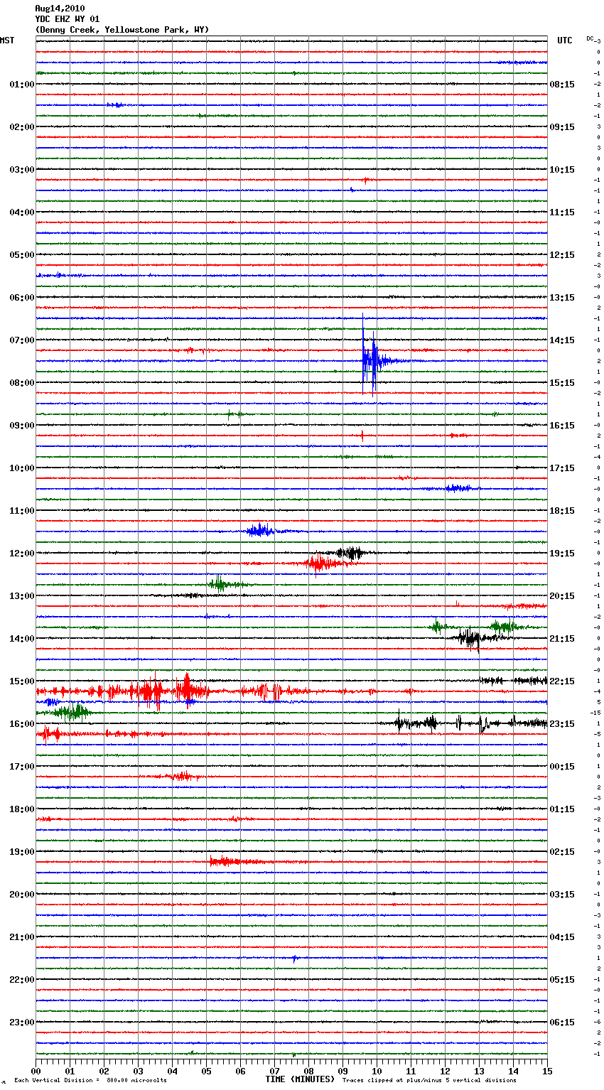Select the 20:00 MST time label
604x1090 pixels.
pos(22,895)
